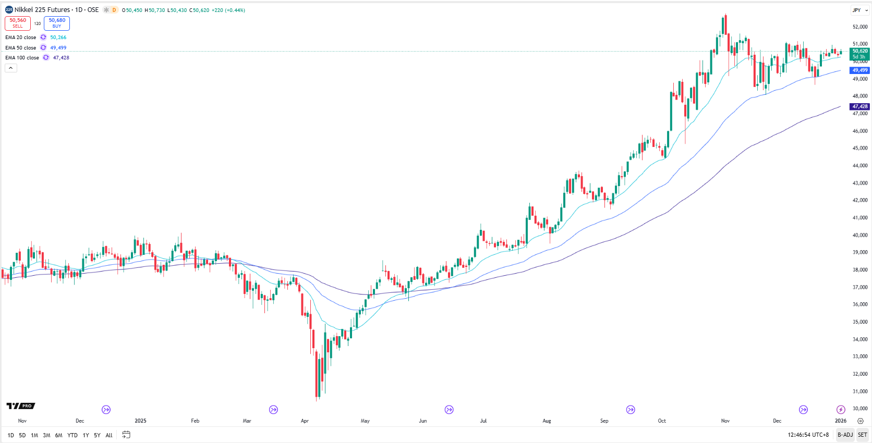Click the dark purple 47,428 price label
Image resolution: width=872 pixels, height=443 pixels.
859,106
